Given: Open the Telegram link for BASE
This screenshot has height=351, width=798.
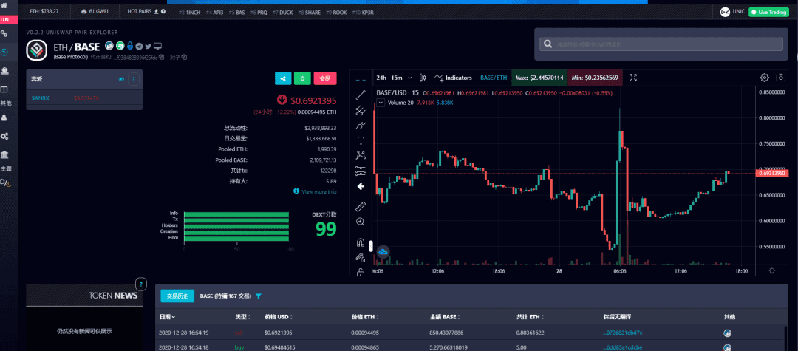Looking at the screenshot, I should click(x=139, y=47).
